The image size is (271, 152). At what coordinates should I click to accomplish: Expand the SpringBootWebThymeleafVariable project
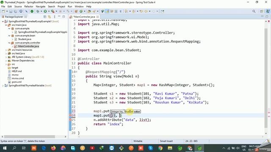pos(3,85)
